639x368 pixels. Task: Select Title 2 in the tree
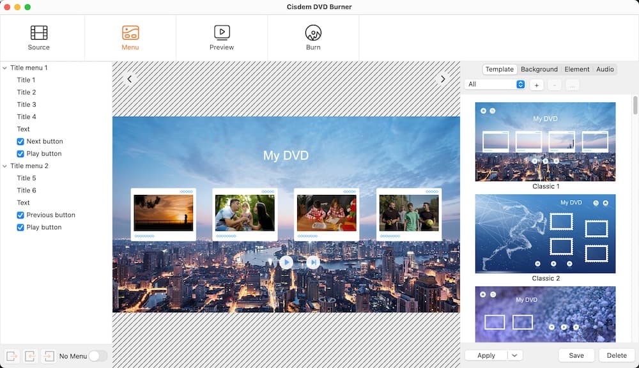tap(26, 93)
